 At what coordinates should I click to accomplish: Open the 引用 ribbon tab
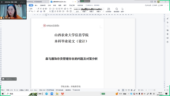[49, 5]
